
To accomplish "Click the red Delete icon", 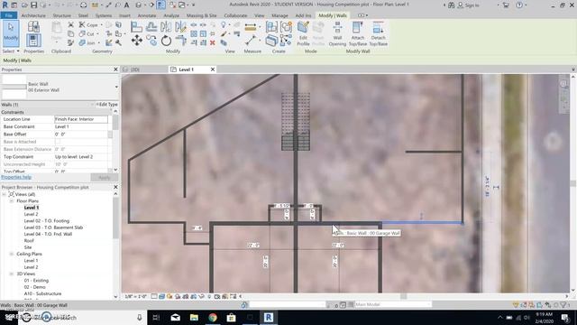I will [x=213, y=42].
